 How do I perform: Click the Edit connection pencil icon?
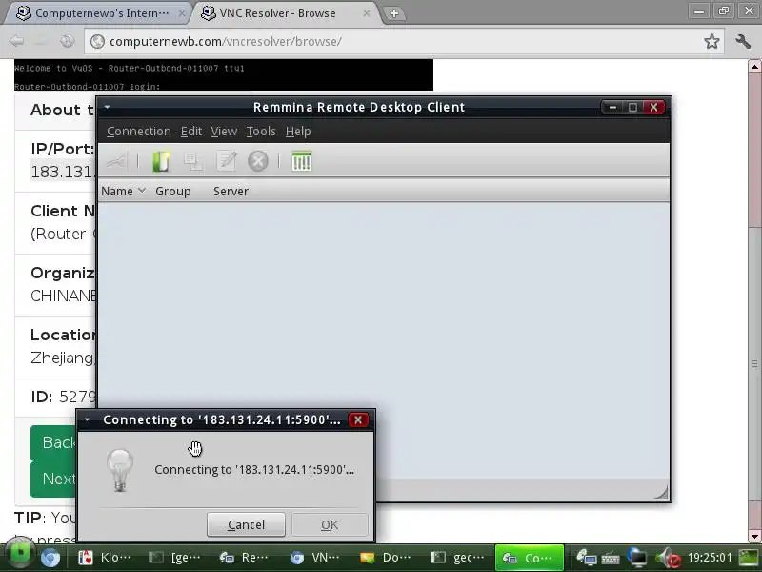click(226, 161)
